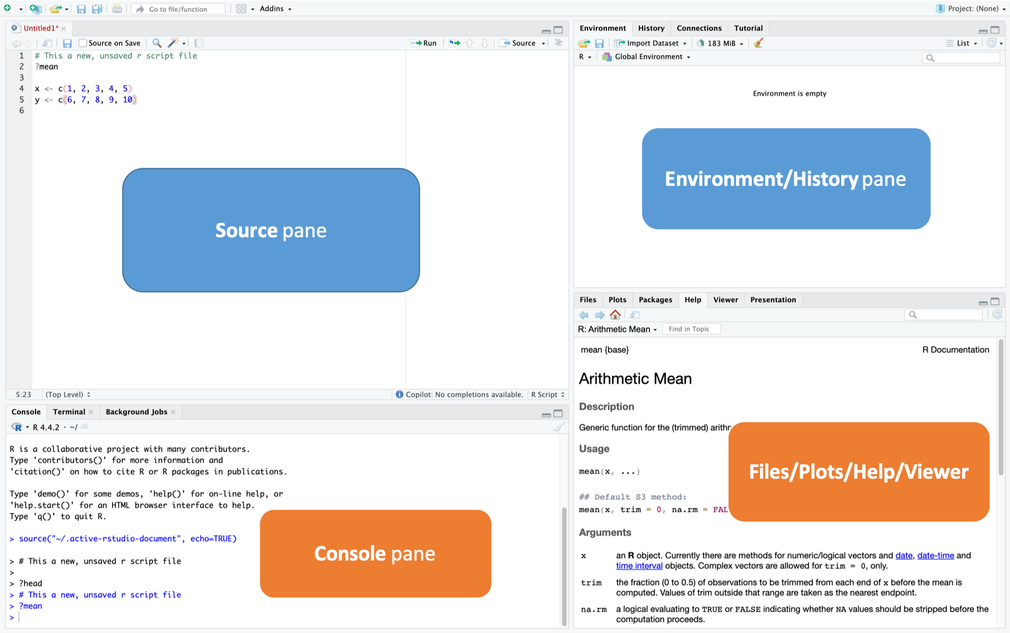1010x633 pixels.
Task: Go to the Help home page
Action: [x=615, y=314]
